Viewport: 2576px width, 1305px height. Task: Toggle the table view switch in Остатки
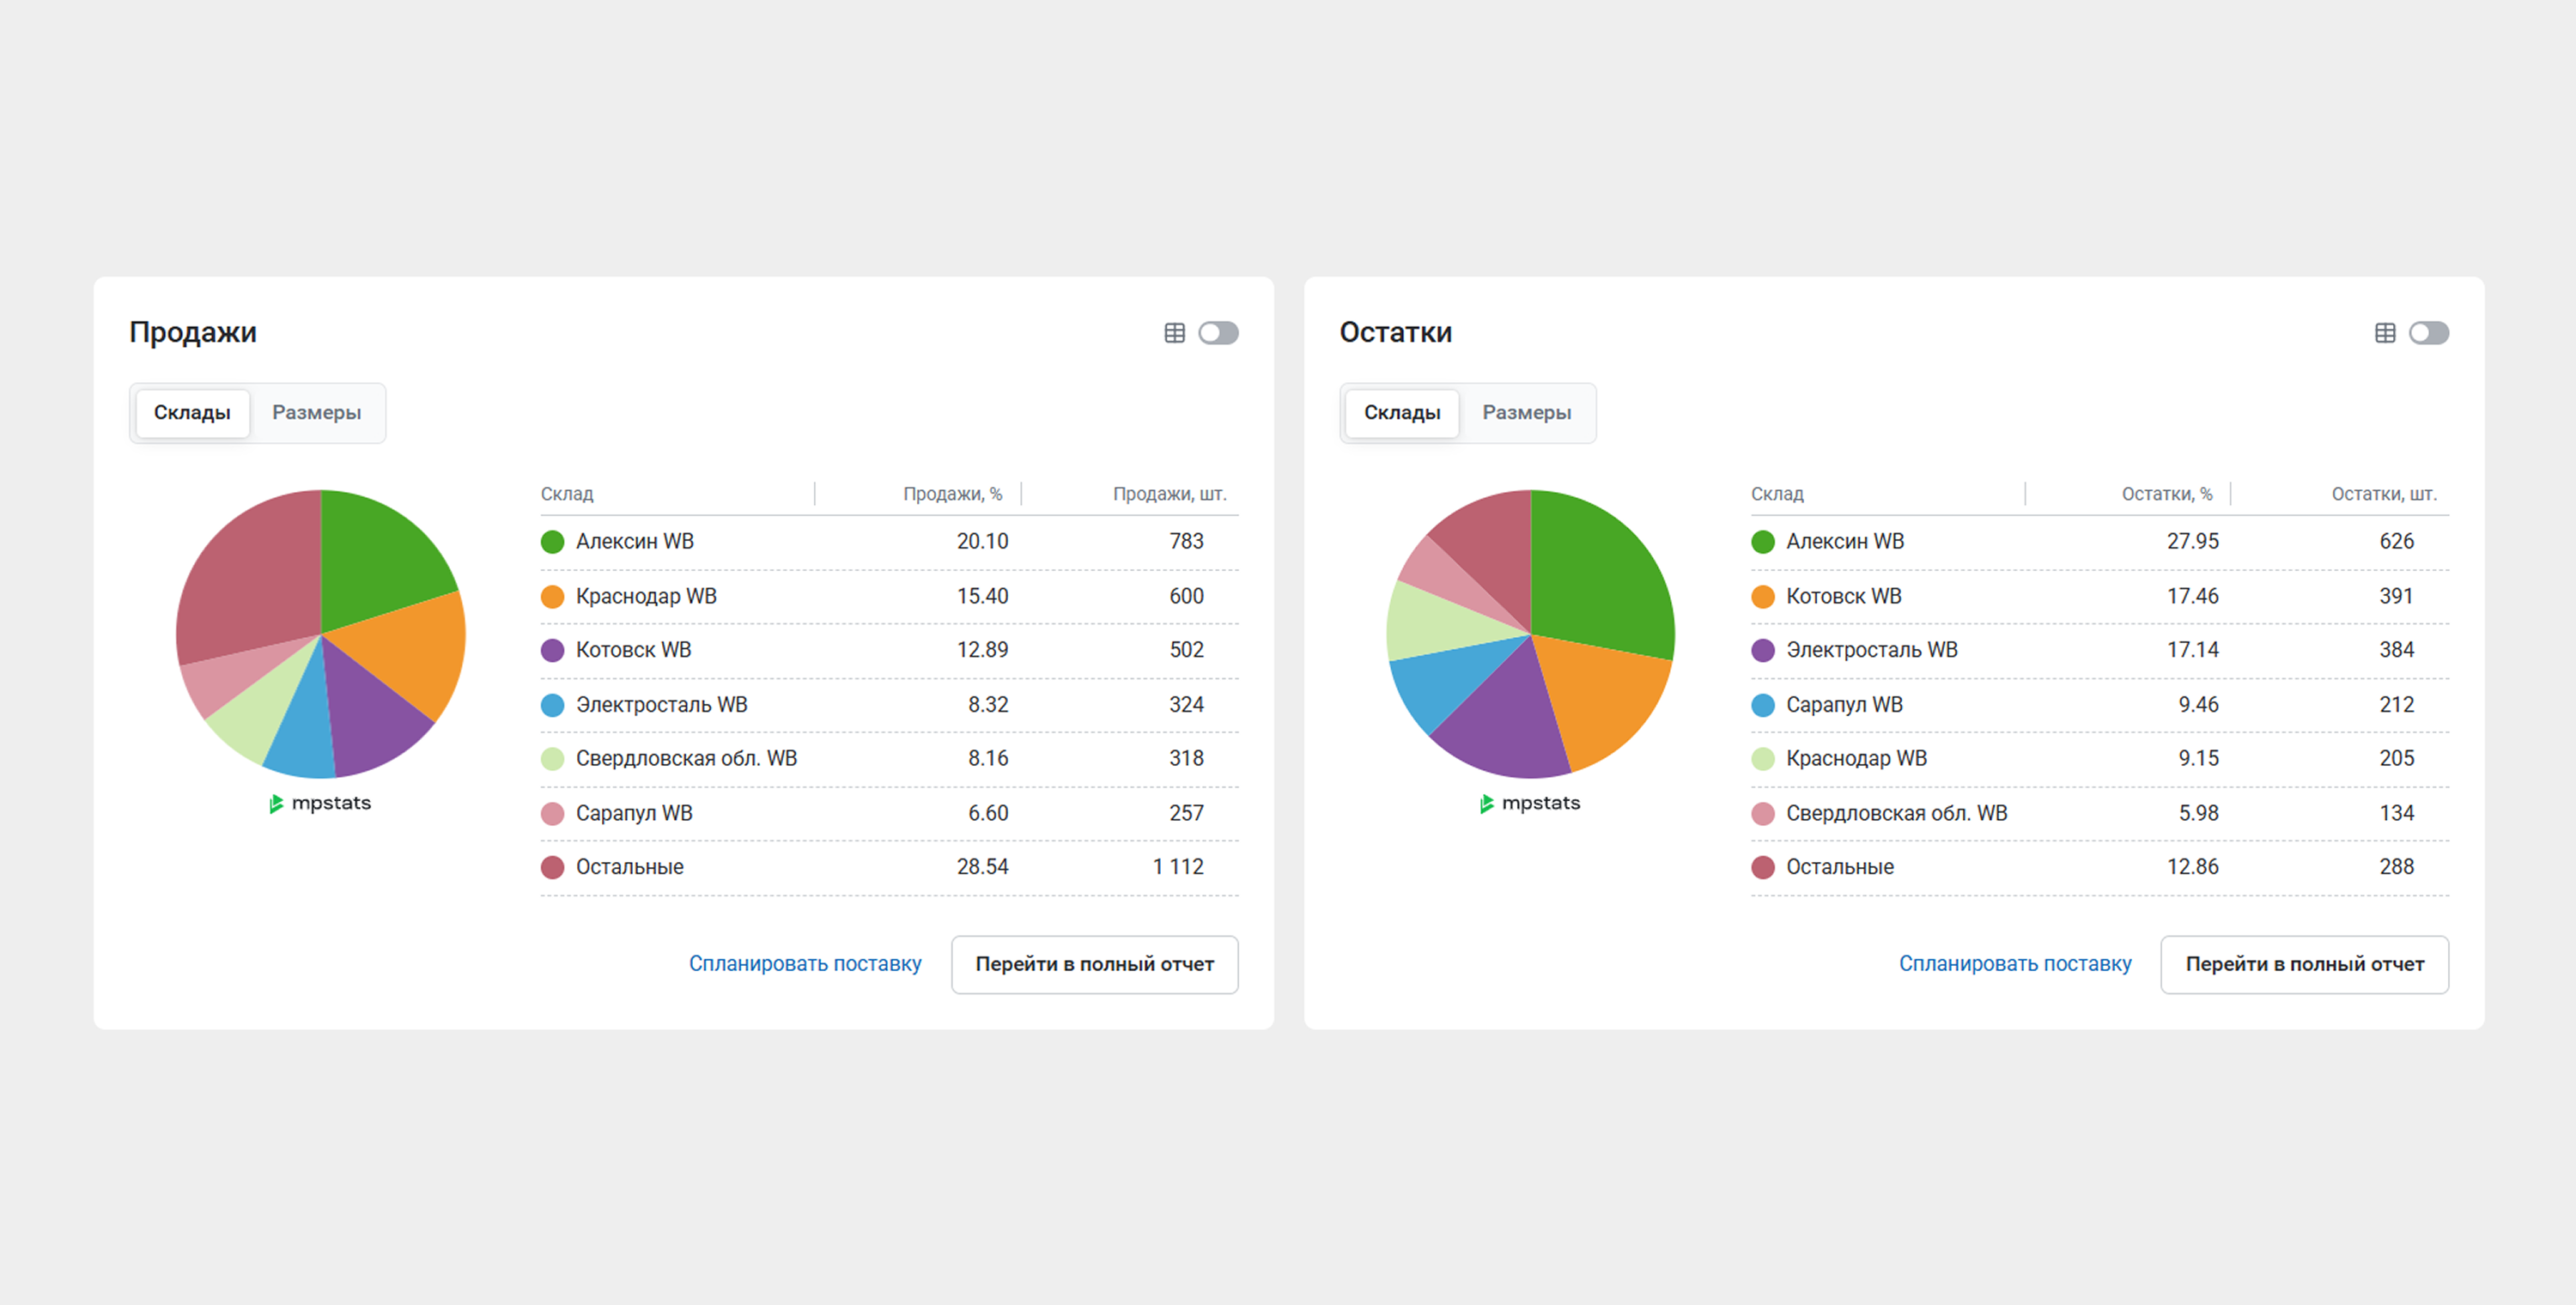tap(2428, 333)
